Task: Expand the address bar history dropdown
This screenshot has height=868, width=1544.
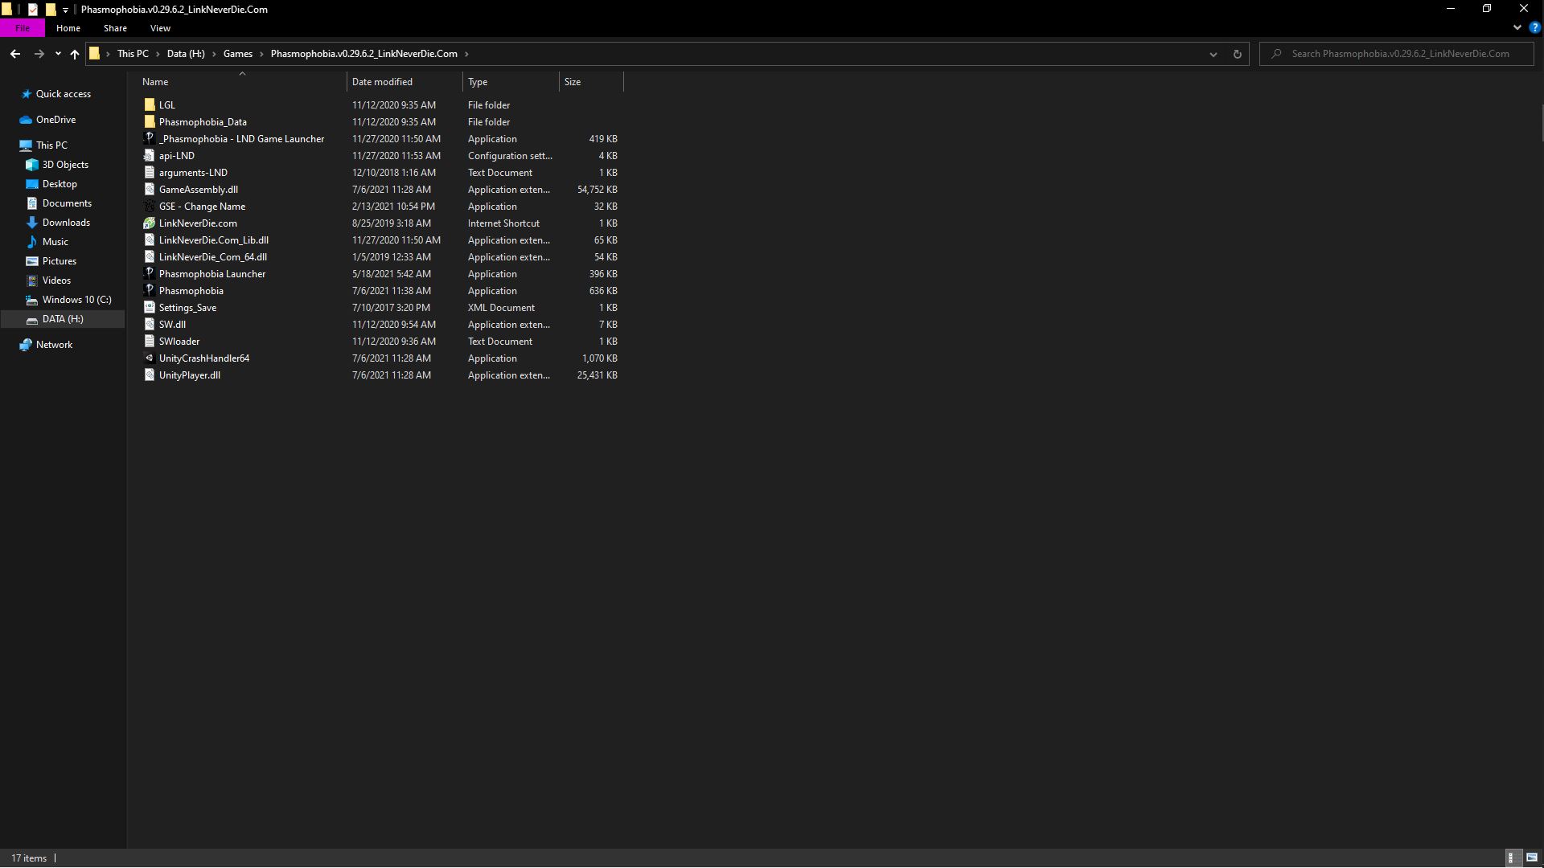Action: pos(1213,54)
